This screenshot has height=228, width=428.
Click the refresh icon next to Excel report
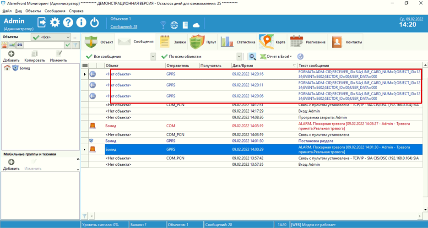pos(300,56)
